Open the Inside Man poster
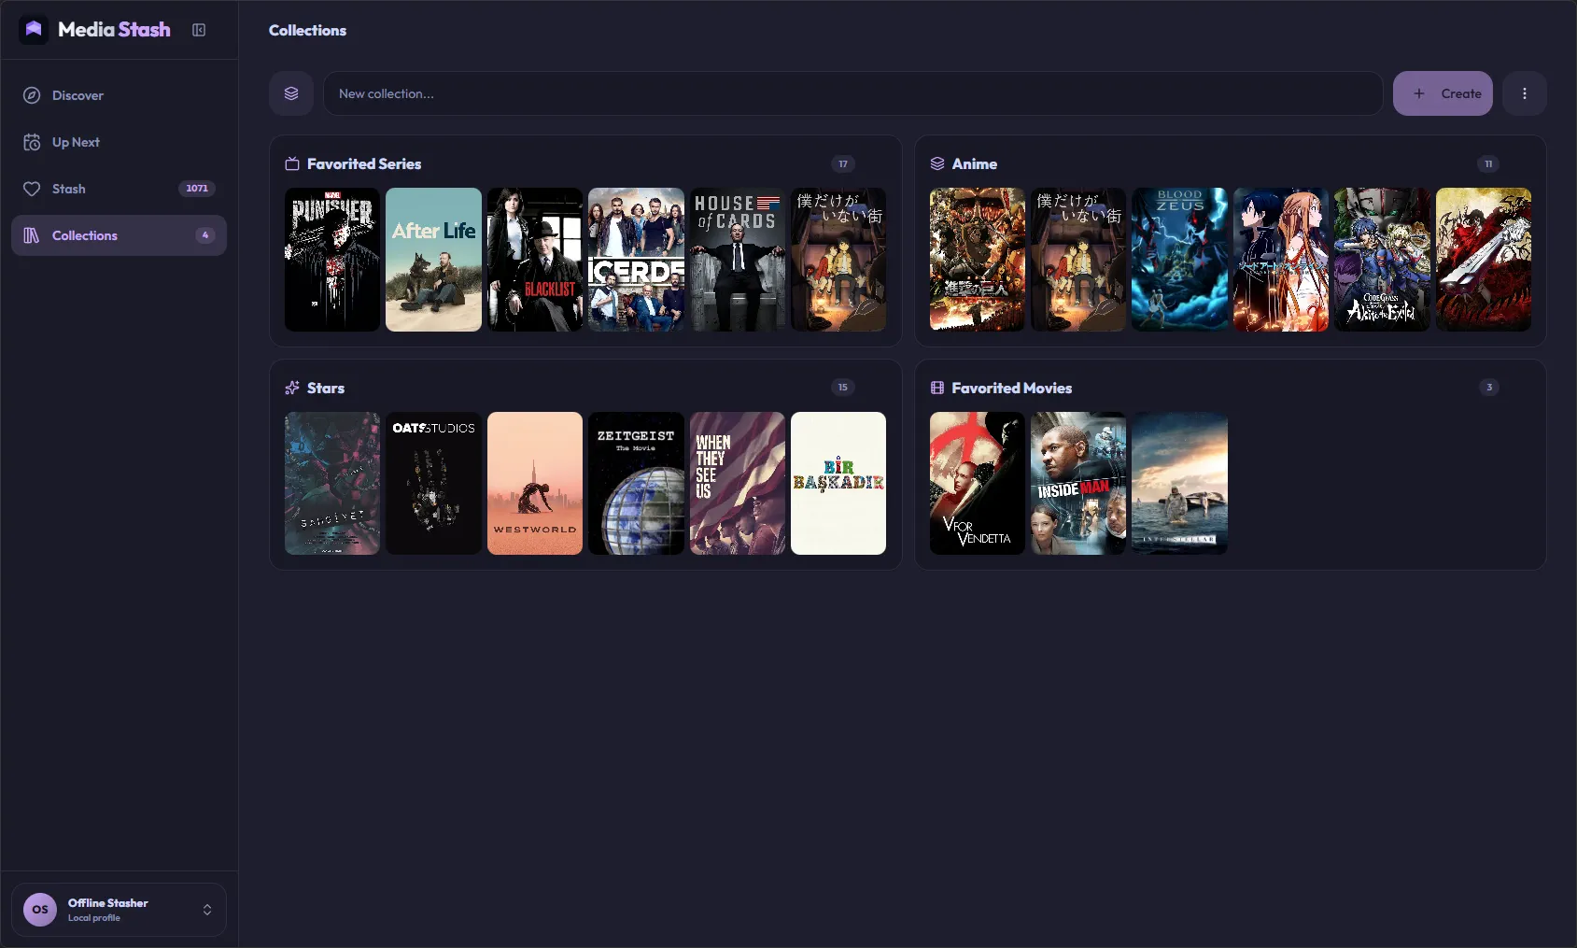The height and width of the screenshot is (948, 1577). point(1078,484)
